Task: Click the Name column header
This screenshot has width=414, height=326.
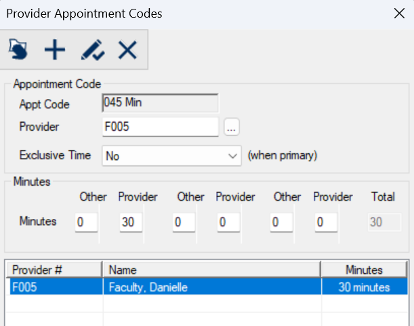Action: (x=211, y=270)
